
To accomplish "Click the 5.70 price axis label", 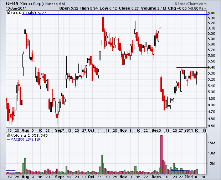I will coord(211,50).
